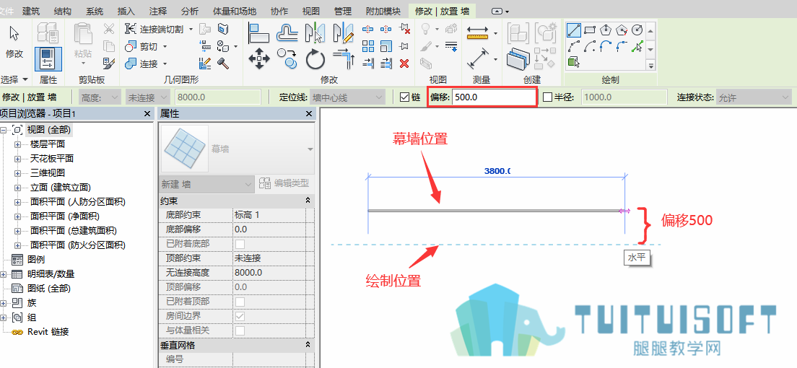Click the 编辑类型 button

[x=284, y=183]
